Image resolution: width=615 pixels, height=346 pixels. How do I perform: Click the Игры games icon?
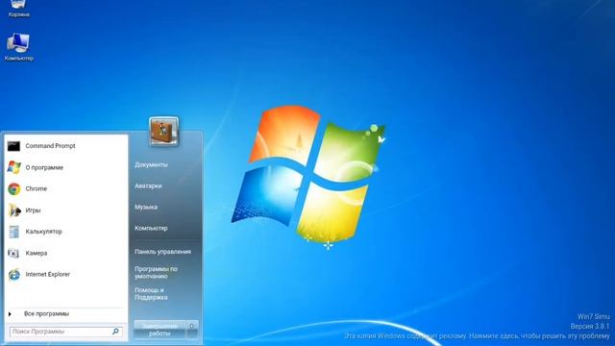pos(14,210)
